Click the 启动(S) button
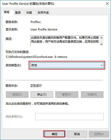 coord(17,94)
